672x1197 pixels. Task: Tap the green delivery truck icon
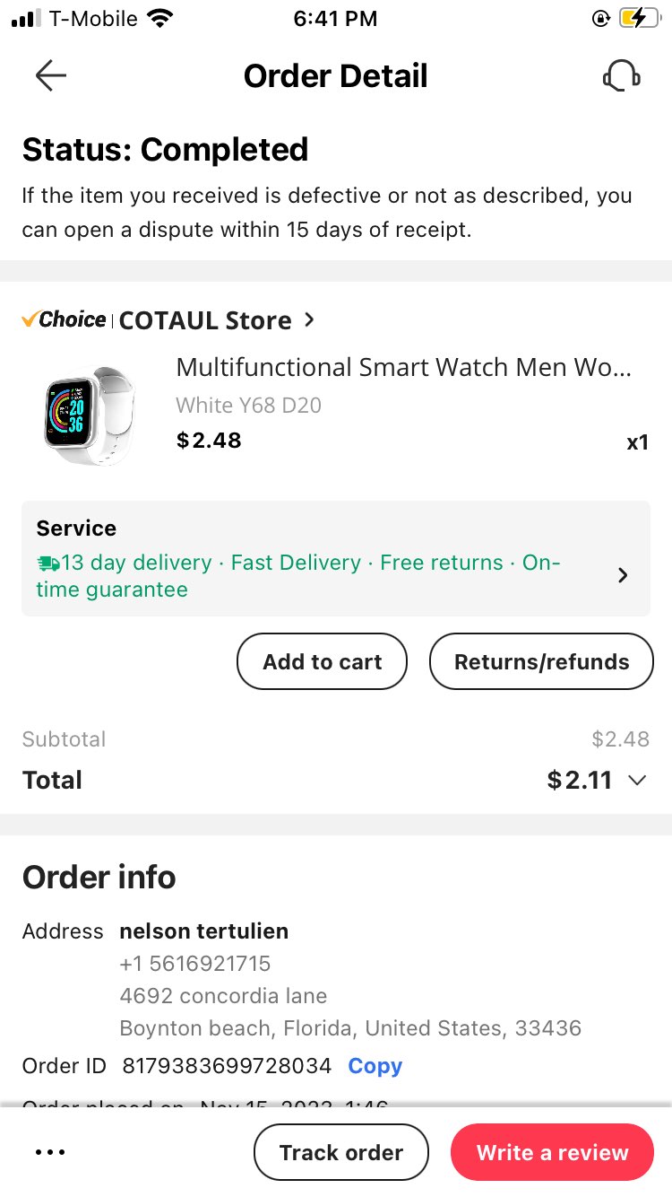(48, 564)
